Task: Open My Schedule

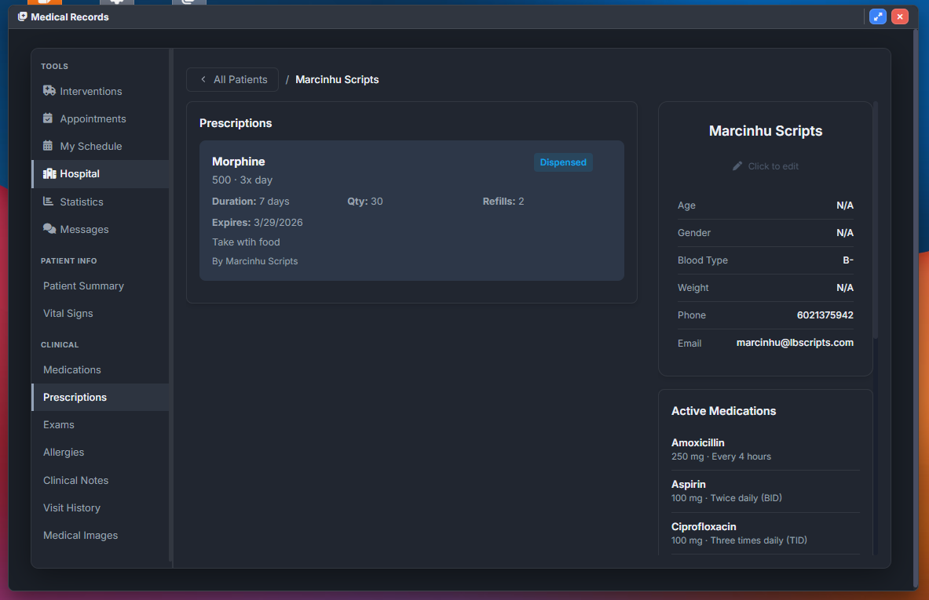Action: (101, 146)
